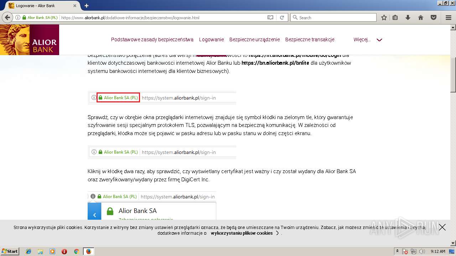Click the paragraph starting 'Sprawdź, czy w obrębie'
This screenshot has width=456, height=256.
pyautogui.click(x=221, y=125)
